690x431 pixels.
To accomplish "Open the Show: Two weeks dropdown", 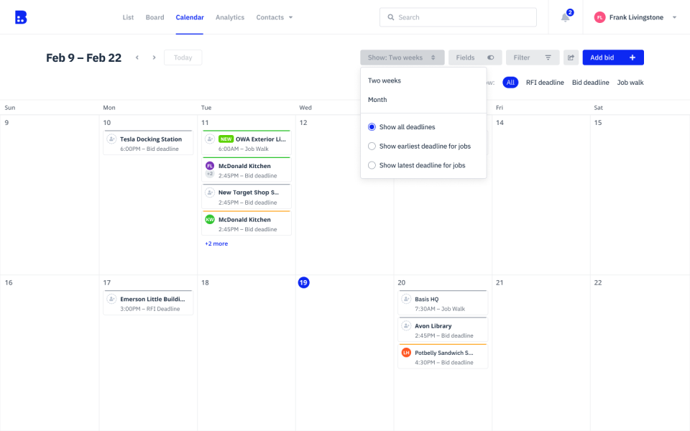I will tap(402, 57).
